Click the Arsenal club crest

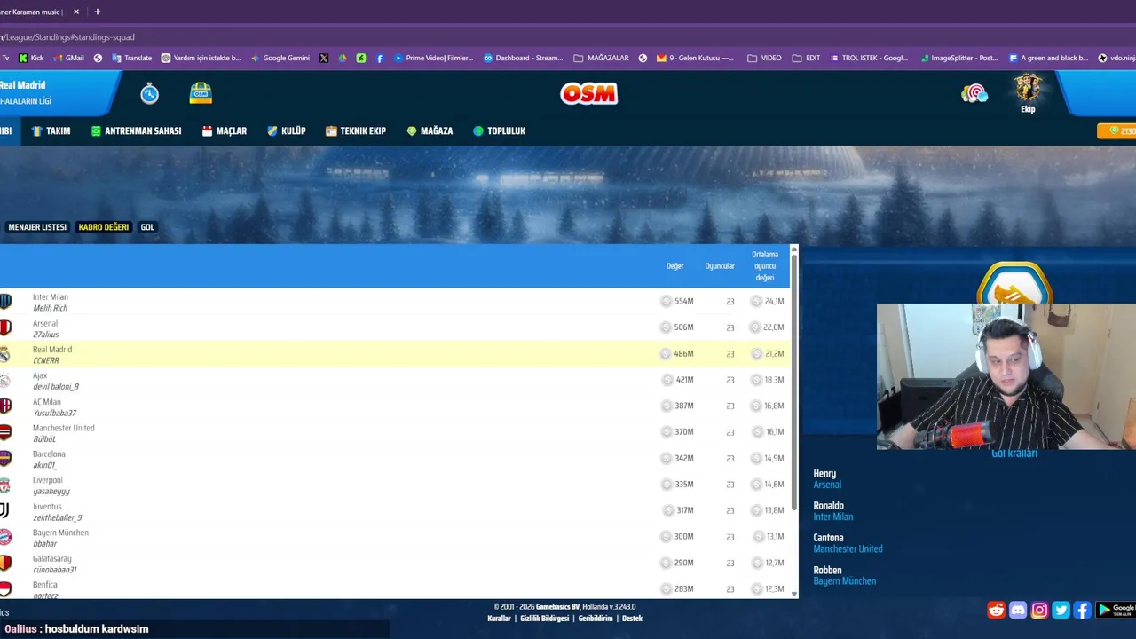click(x=5, y=328)
